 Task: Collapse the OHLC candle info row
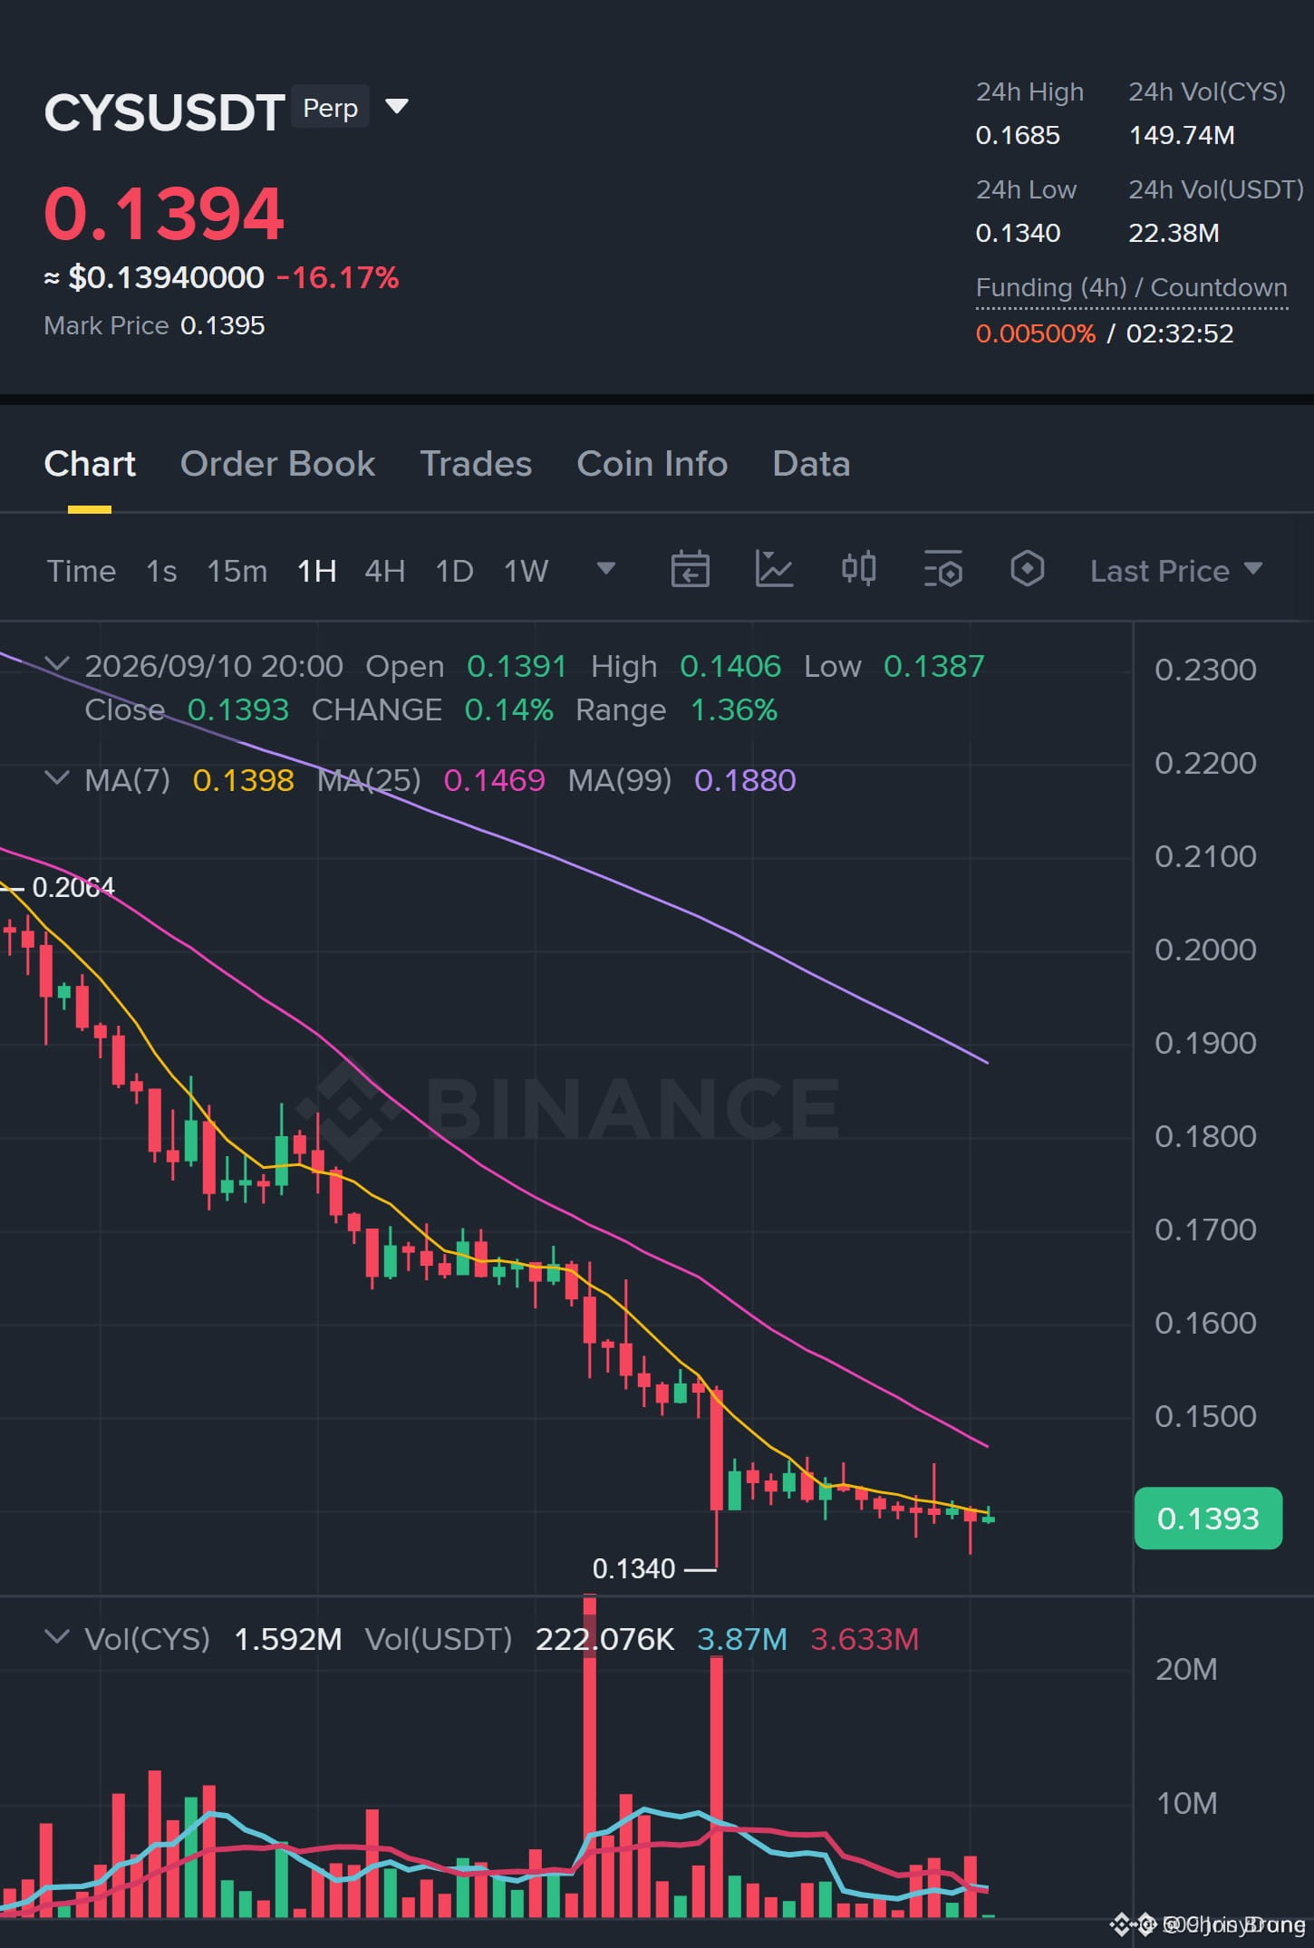coord(57,664)
